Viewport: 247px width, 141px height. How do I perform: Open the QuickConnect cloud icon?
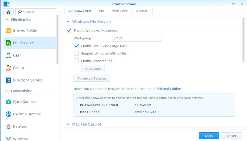[x=8, y=101]
